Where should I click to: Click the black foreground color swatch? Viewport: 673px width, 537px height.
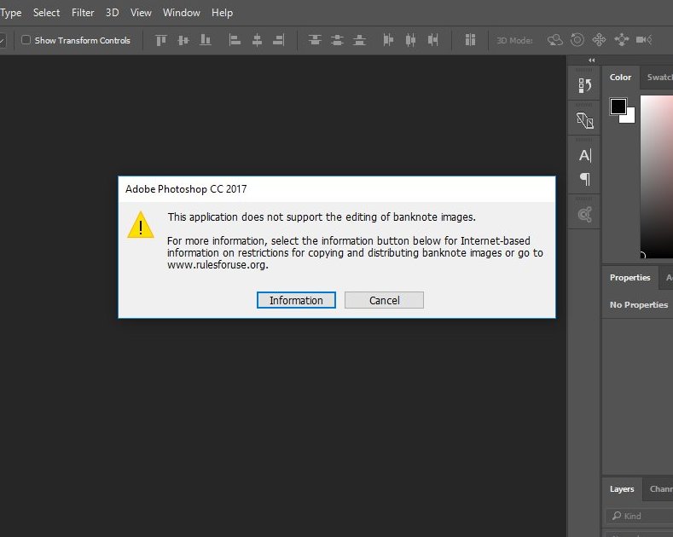coord(618,107)
